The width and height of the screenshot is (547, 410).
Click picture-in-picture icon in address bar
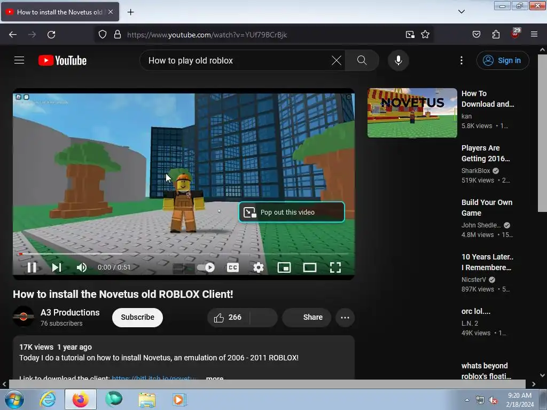point(410,34)
